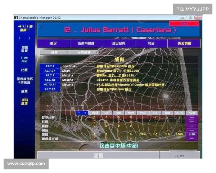The image size is (216, 173).
Task: Click the Tck column header
Action: click(x=155, y=113)
